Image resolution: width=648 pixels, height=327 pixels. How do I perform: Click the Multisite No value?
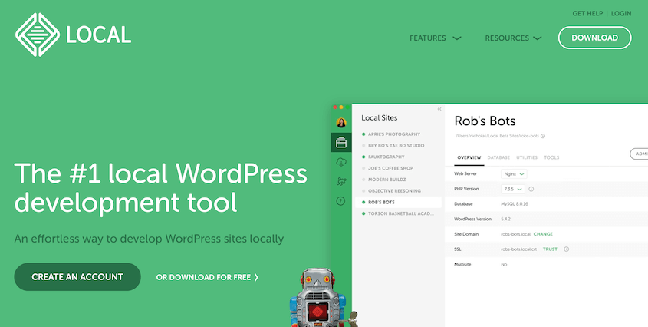pos(504,264)
